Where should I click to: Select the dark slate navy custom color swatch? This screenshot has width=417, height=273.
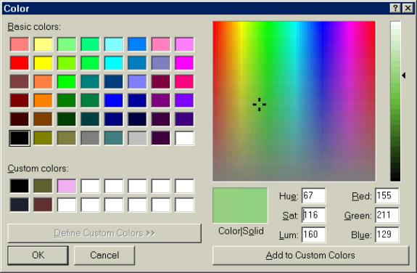pos(20,205)
